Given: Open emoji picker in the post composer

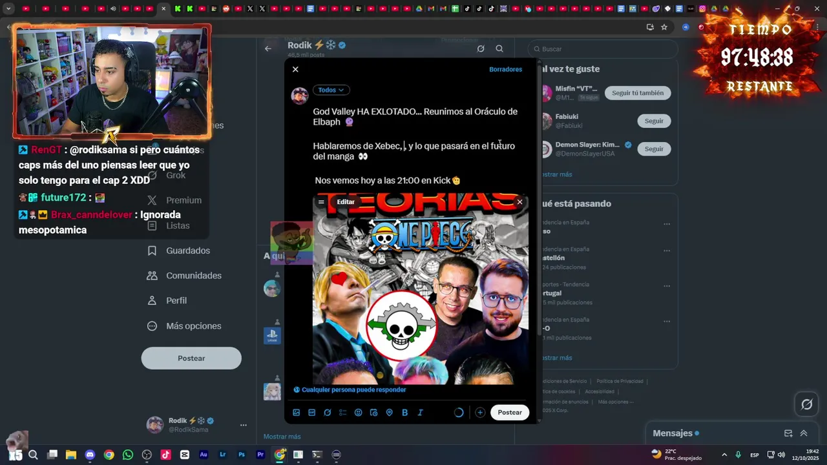Looking at the screenshot, I should point(359,413).
